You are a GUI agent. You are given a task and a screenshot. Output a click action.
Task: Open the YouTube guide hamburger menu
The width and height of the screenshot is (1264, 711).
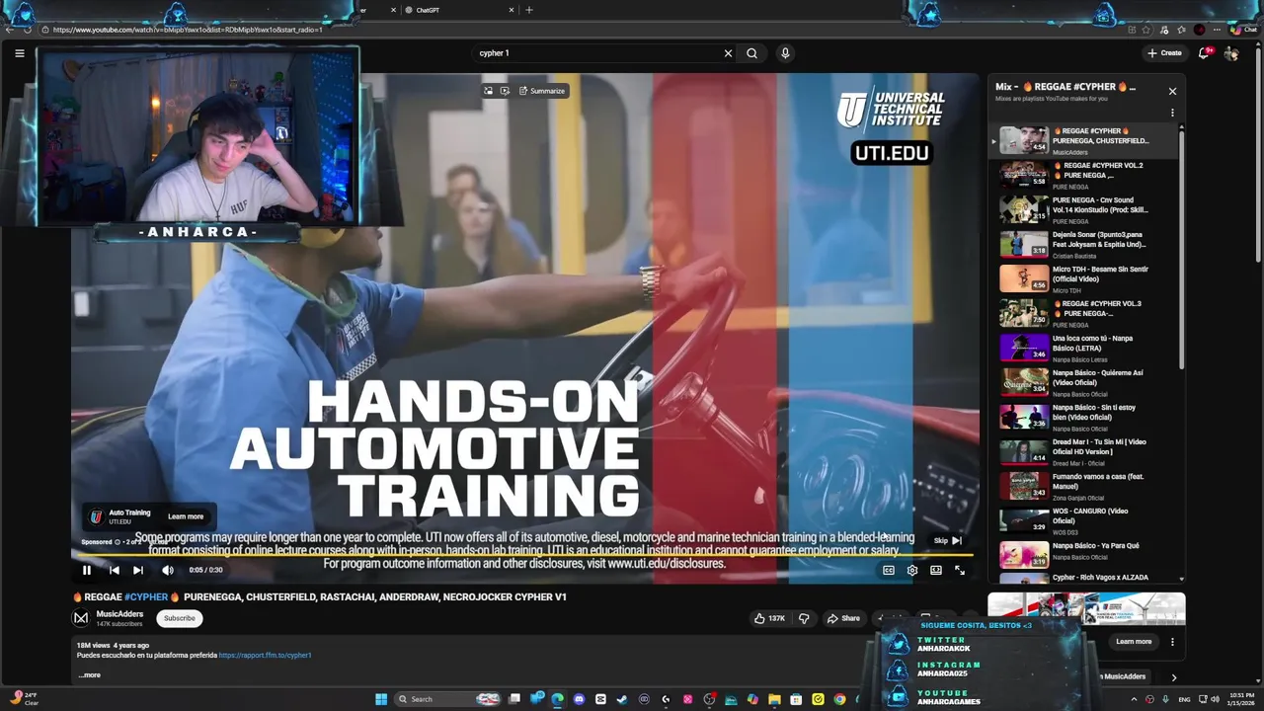(20, 53)
